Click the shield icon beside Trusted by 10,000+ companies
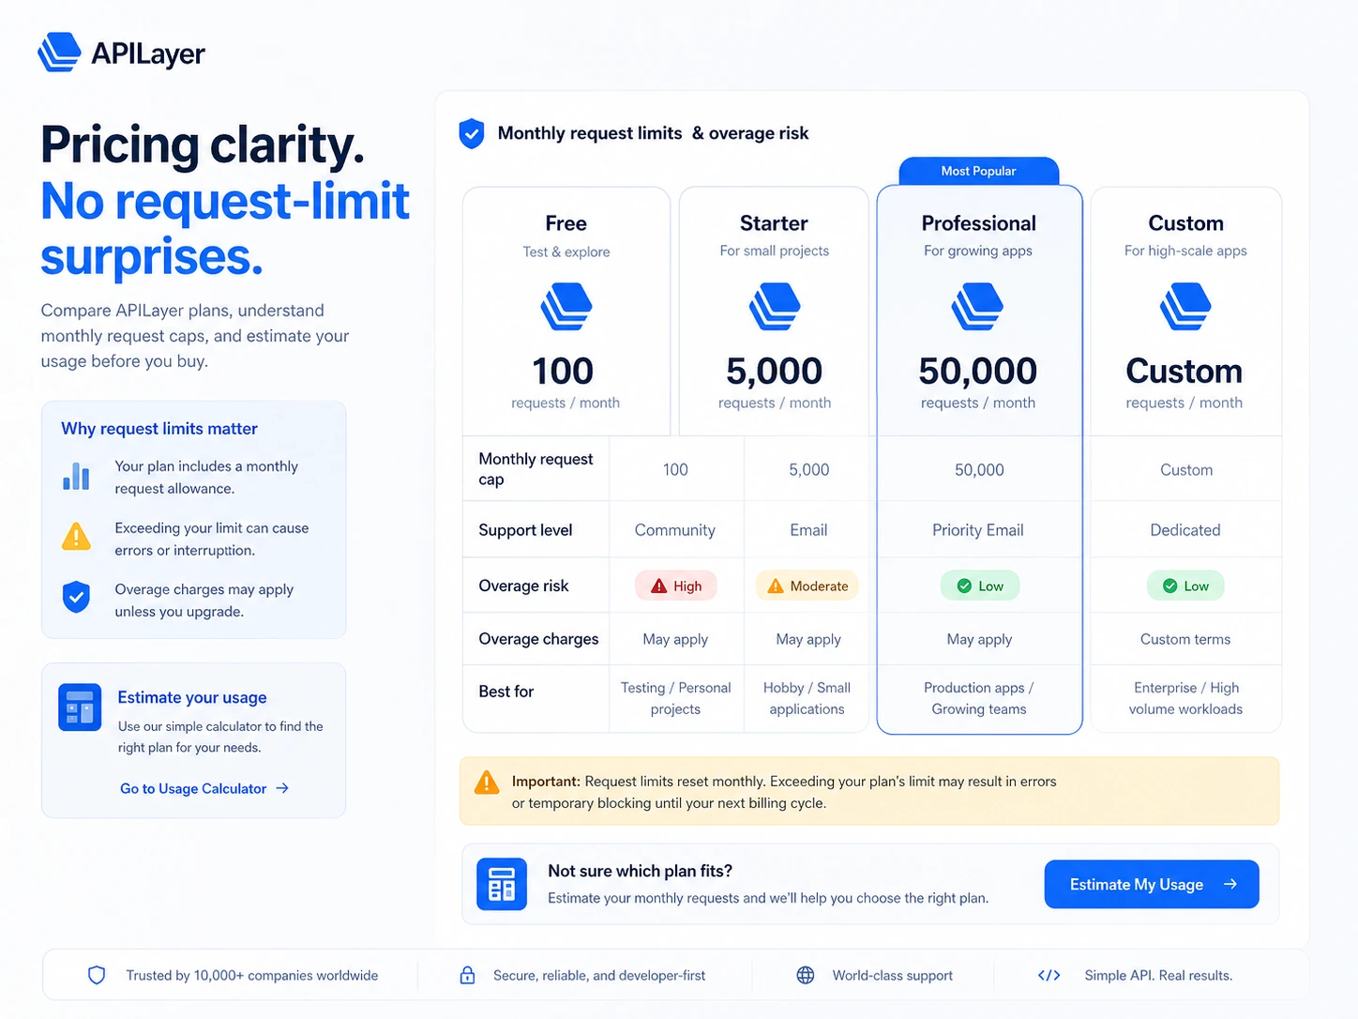 97,975
